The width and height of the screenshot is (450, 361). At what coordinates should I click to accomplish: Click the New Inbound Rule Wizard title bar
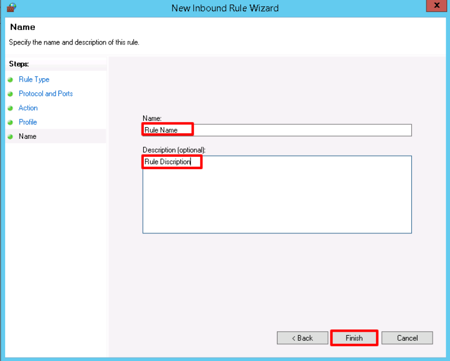(225, 8)
